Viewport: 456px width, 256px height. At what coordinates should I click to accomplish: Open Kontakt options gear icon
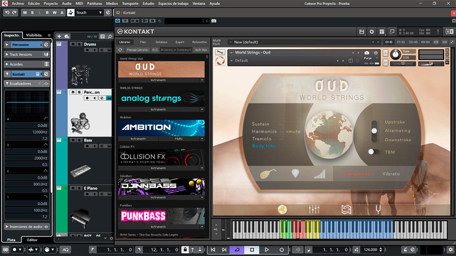point(372,32)
